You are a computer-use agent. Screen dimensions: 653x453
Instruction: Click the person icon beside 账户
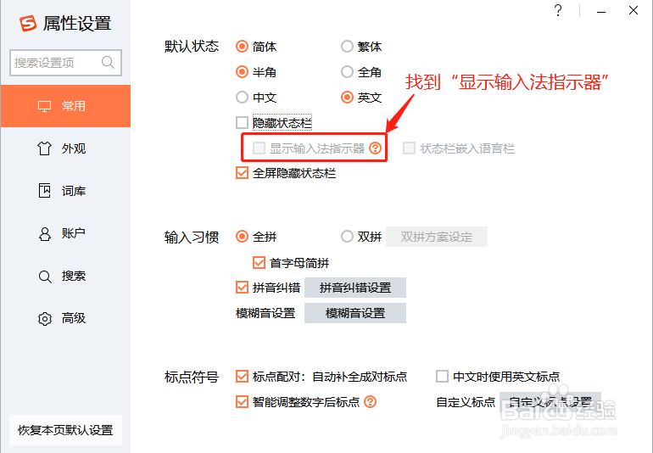(45, 233)
